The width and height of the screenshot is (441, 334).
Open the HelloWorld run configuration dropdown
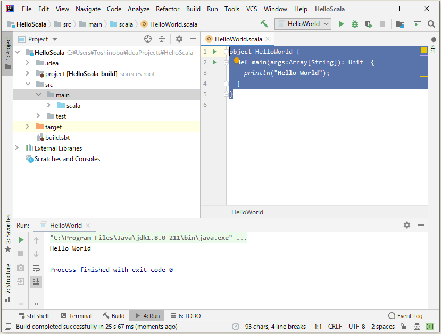pyautogui.click(x=303, y=24)
